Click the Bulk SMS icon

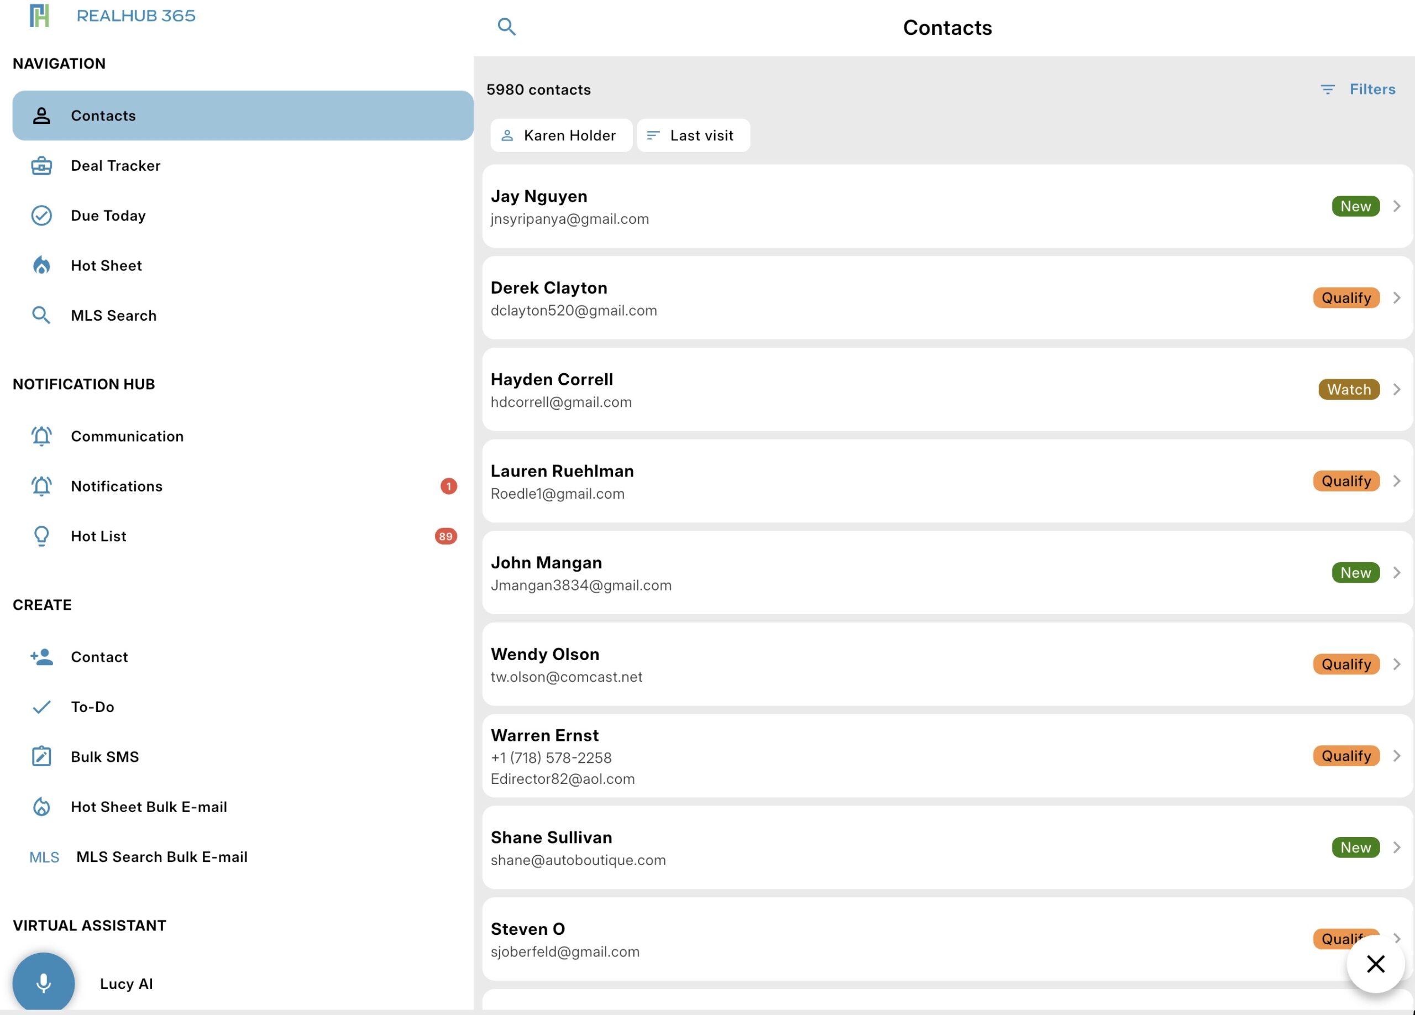click(41, 757)
